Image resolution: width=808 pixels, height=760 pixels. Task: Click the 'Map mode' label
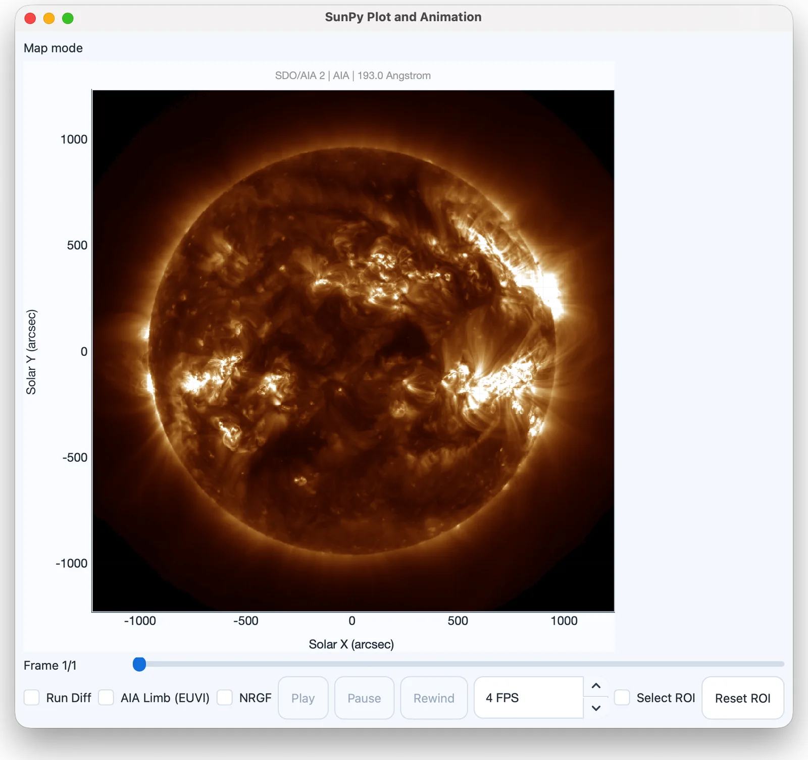53,48
